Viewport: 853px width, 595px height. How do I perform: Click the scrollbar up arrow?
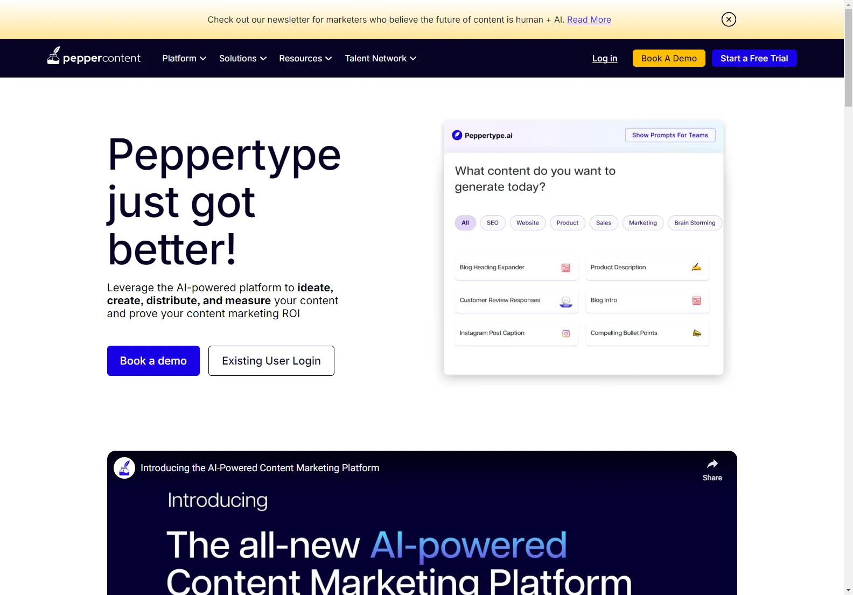(x=849, y=4)
